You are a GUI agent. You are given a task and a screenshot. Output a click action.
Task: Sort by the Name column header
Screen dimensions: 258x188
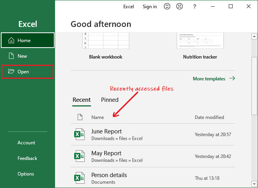coord(98,117)
